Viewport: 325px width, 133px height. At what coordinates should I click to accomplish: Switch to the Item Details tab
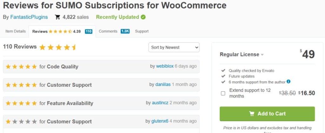16,31
